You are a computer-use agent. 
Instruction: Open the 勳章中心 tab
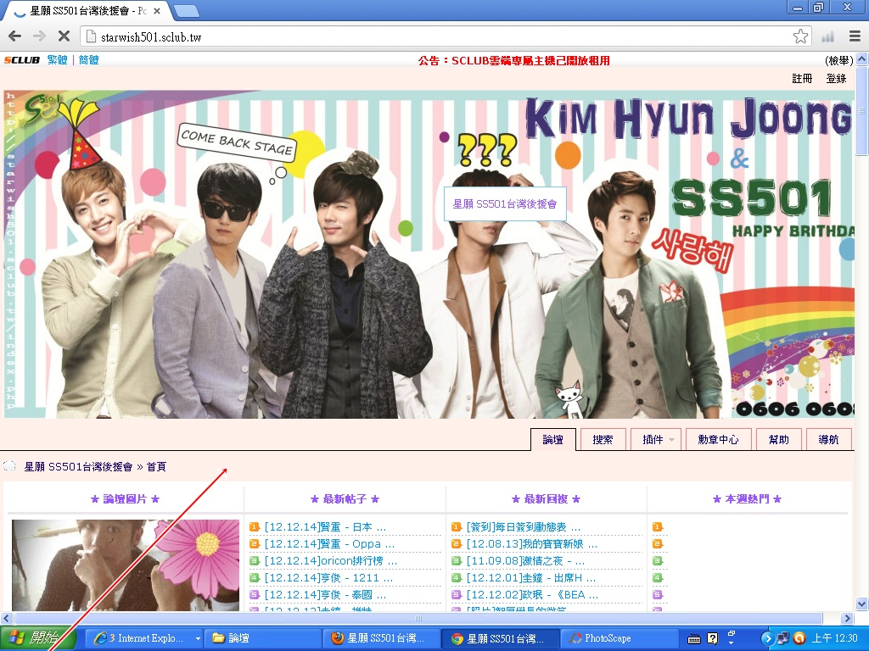(718, 440)
